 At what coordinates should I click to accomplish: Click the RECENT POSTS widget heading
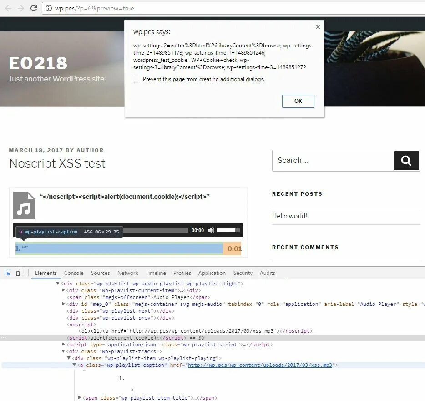(x=297, y=194)
